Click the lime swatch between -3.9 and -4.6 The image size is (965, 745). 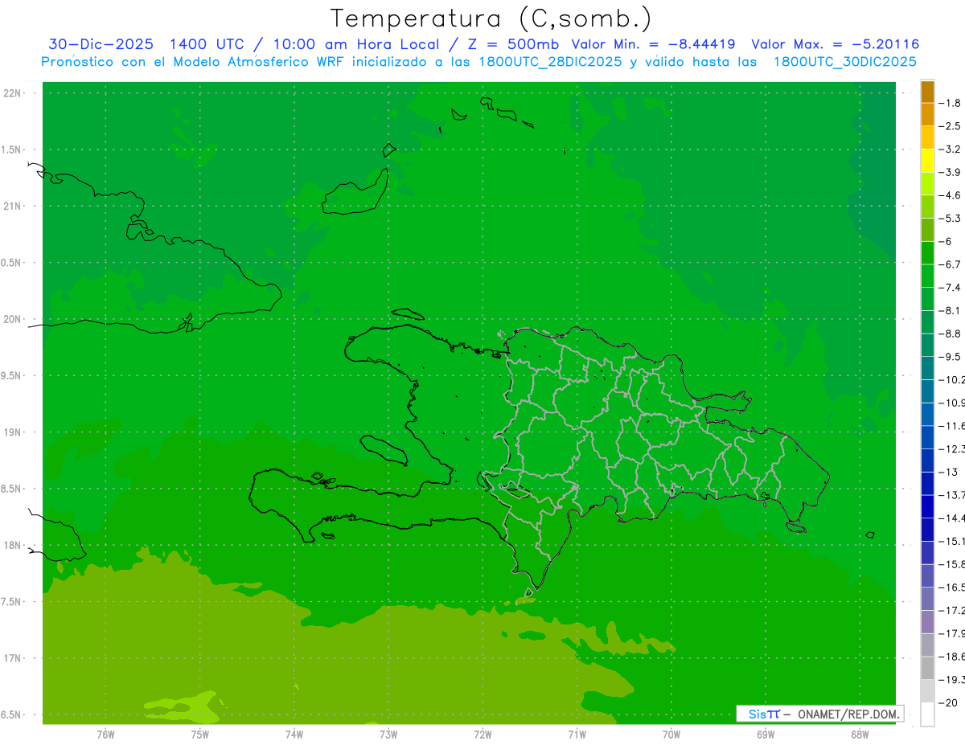coord(927,184)
